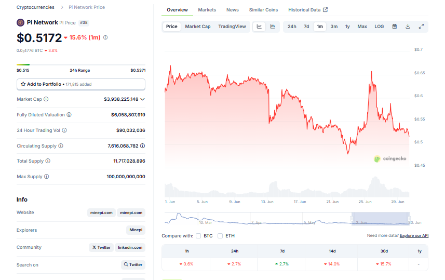
Task: Follow the Explore our API link
Action: [414, 235]
